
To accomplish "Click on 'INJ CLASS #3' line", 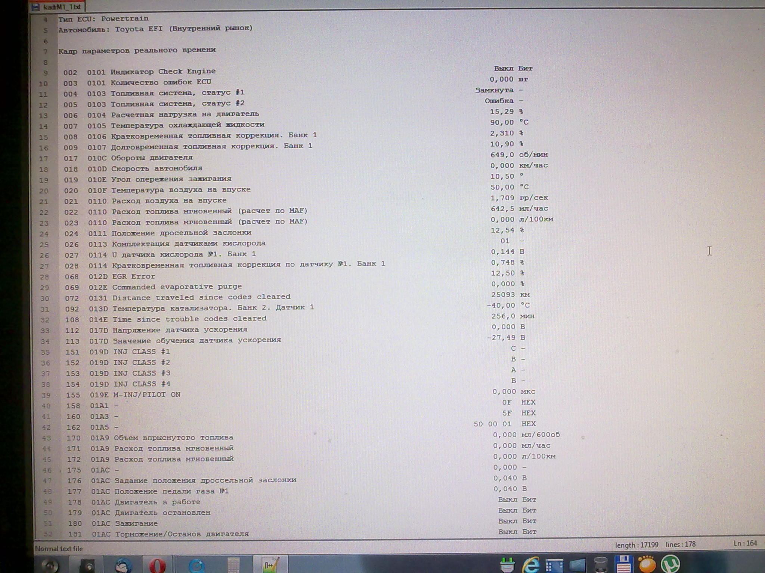I will pyautogui.click(x=142, y=373).
